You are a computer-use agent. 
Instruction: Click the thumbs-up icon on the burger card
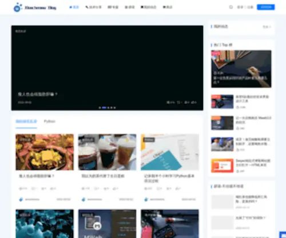click(51, 188)
